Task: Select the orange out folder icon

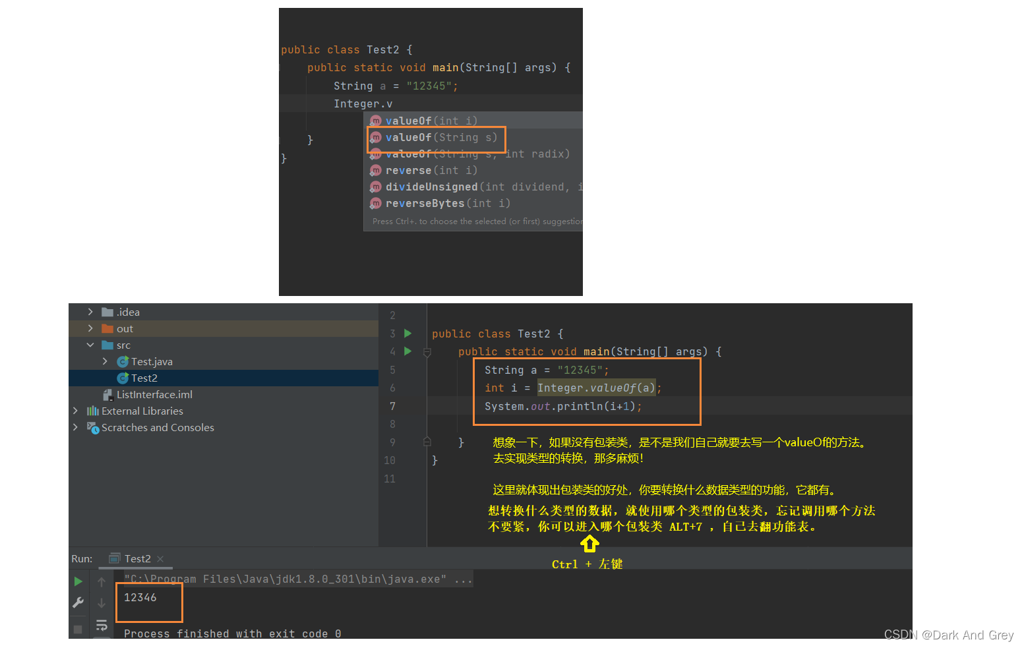Action: coord(107,328)
